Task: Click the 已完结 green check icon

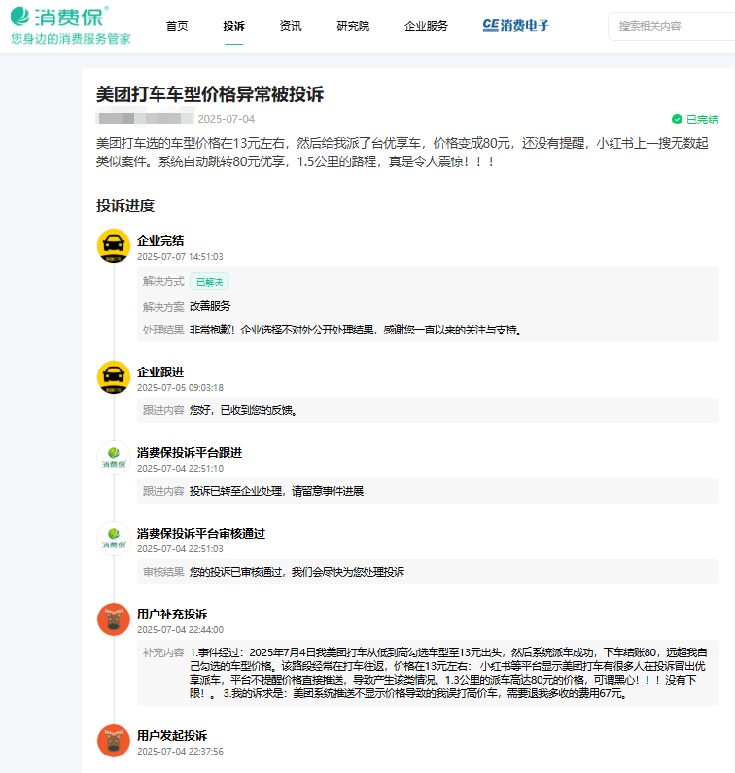Action: click(677, 120)
